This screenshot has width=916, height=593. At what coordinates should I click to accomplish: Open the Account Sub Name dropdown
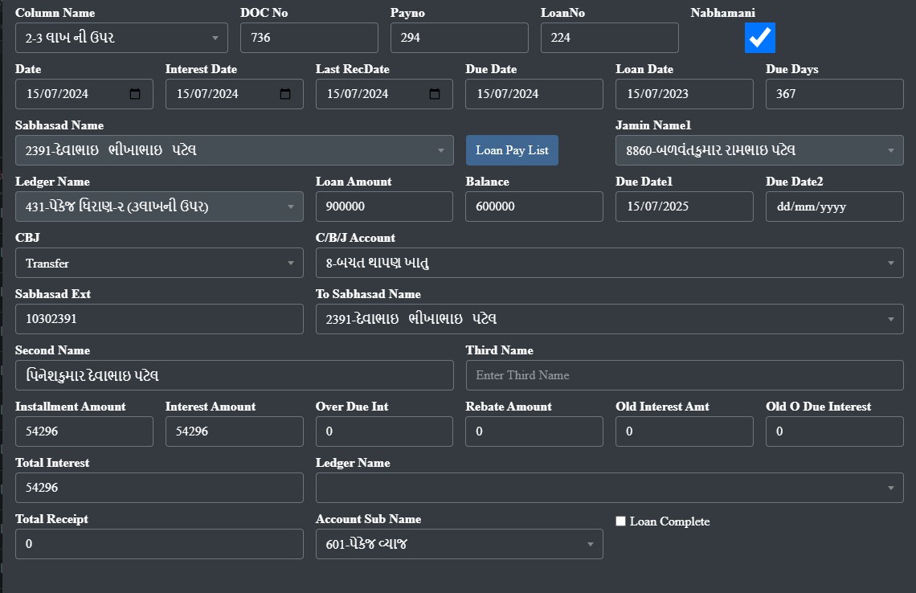point(459,544)
